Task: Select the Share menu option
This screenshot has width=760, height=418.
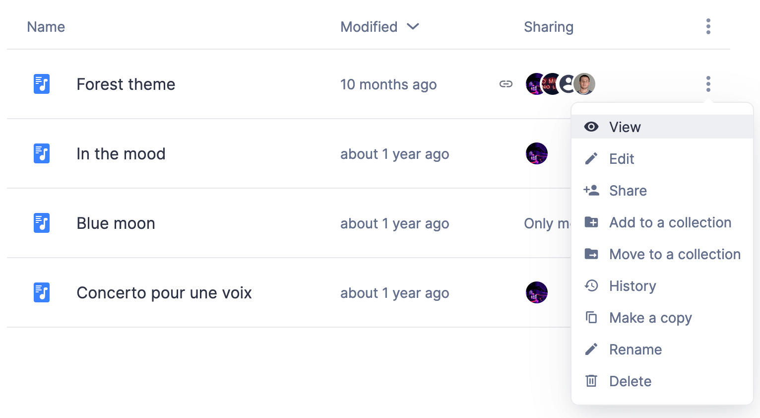Action: pyautogui.click(x=628, y=191)
